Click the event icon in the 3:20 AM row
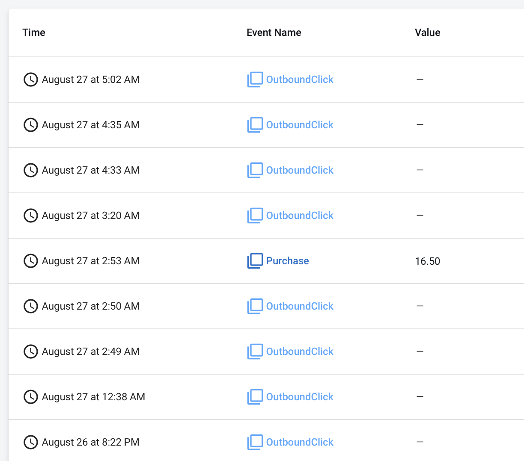 point(255,216)
